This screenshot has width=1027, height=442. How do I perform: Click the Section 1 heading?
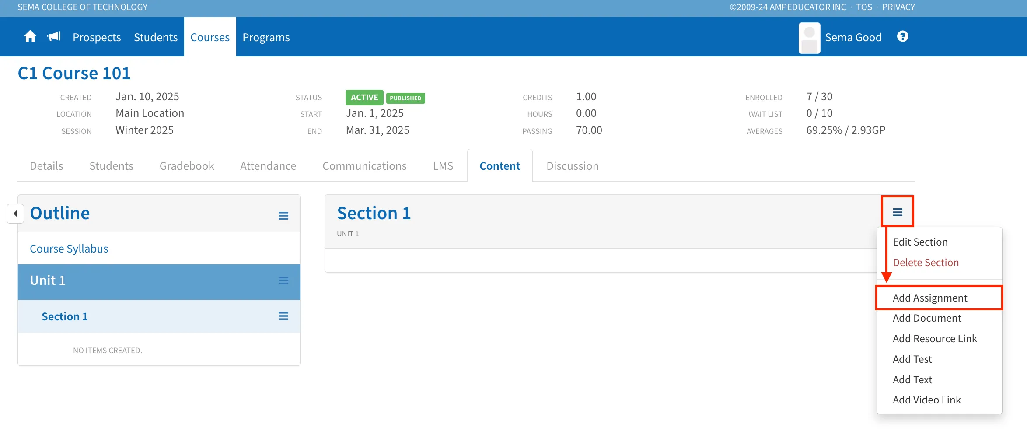click(374, 213)
